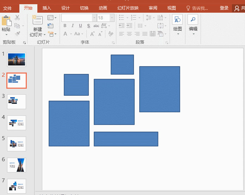Toggle Align Right paragraph
Screen dimensions: 245x195
coord(137,34)
